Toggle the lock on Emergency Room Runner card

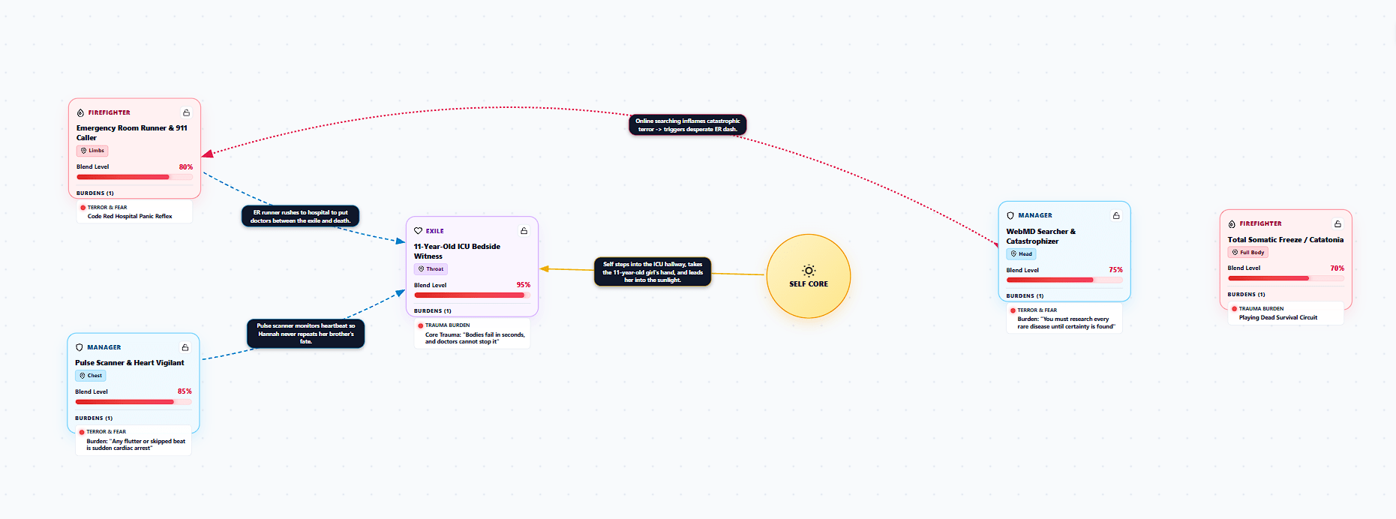click(186, 112)
